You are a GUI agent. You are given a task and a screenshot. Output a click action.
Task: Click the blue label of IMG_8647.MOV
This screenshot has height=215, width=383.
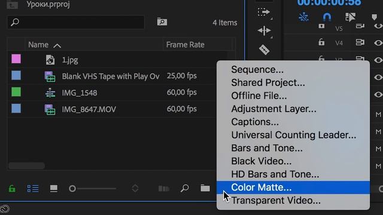pos(16,109)
